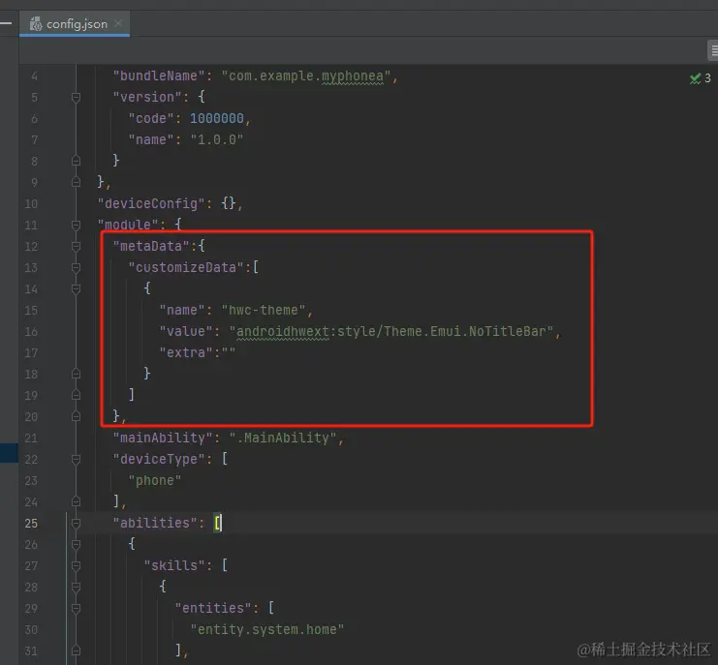
Task: Click the "entities" key
Action: coord(213,608)
